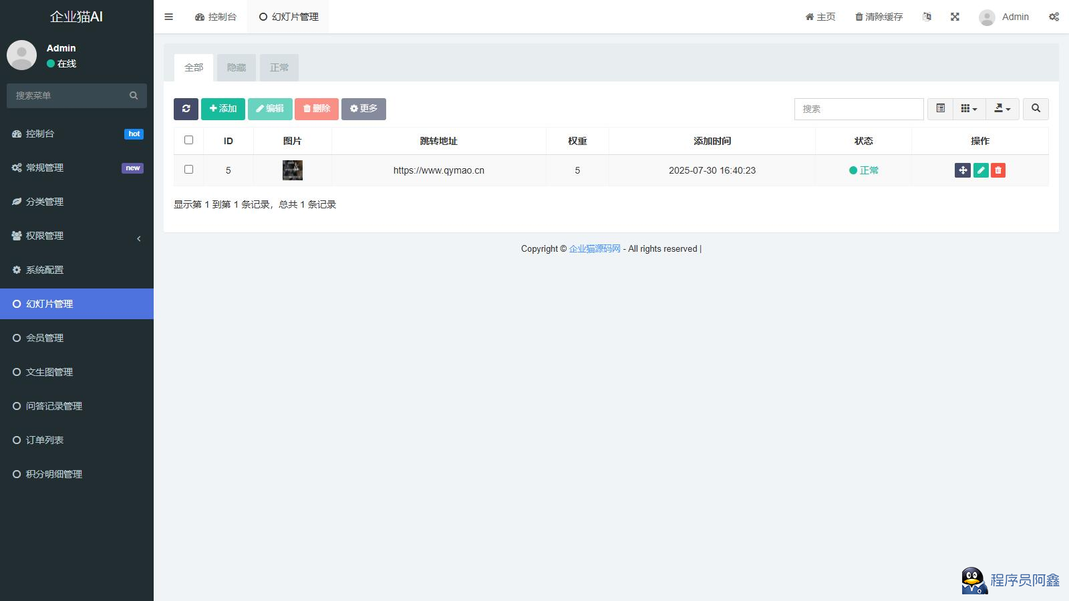Viewport: 1069px width, 601px height.
Task: Select the 幻灯片管理 header tab
Action: 289,17
